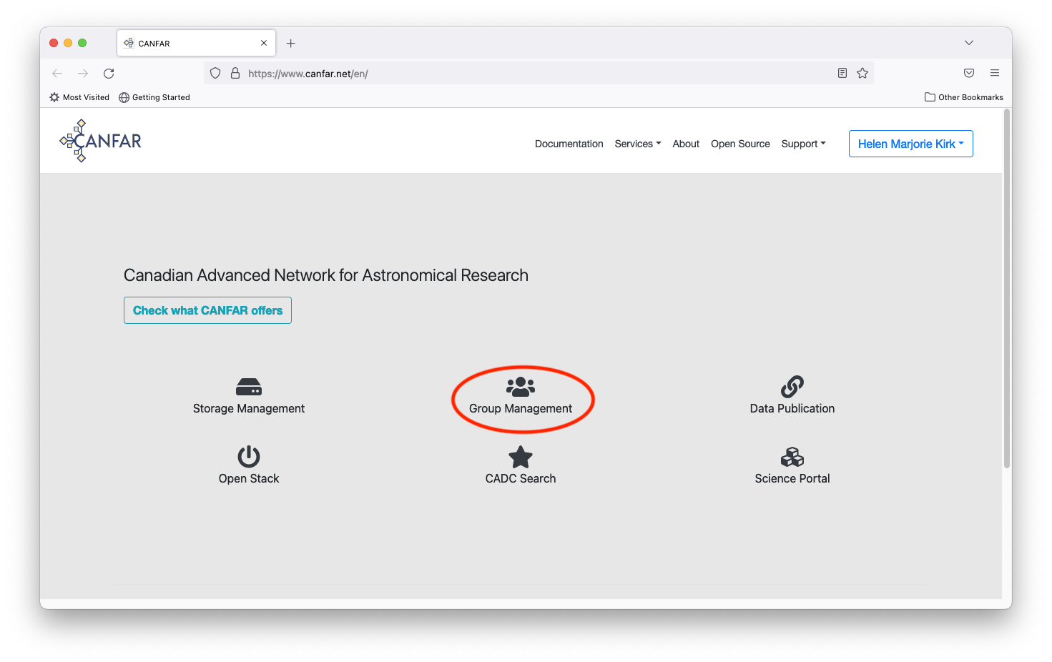The height and width of the screenshot is (662, 1052).
Task: Click the Open Stack power icon
Action: (249, 457)
